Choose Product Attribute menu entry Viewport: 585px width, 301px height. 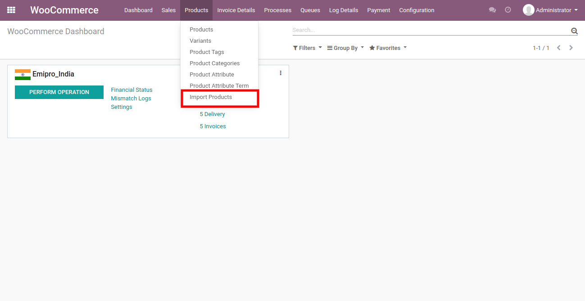(219, 74)
